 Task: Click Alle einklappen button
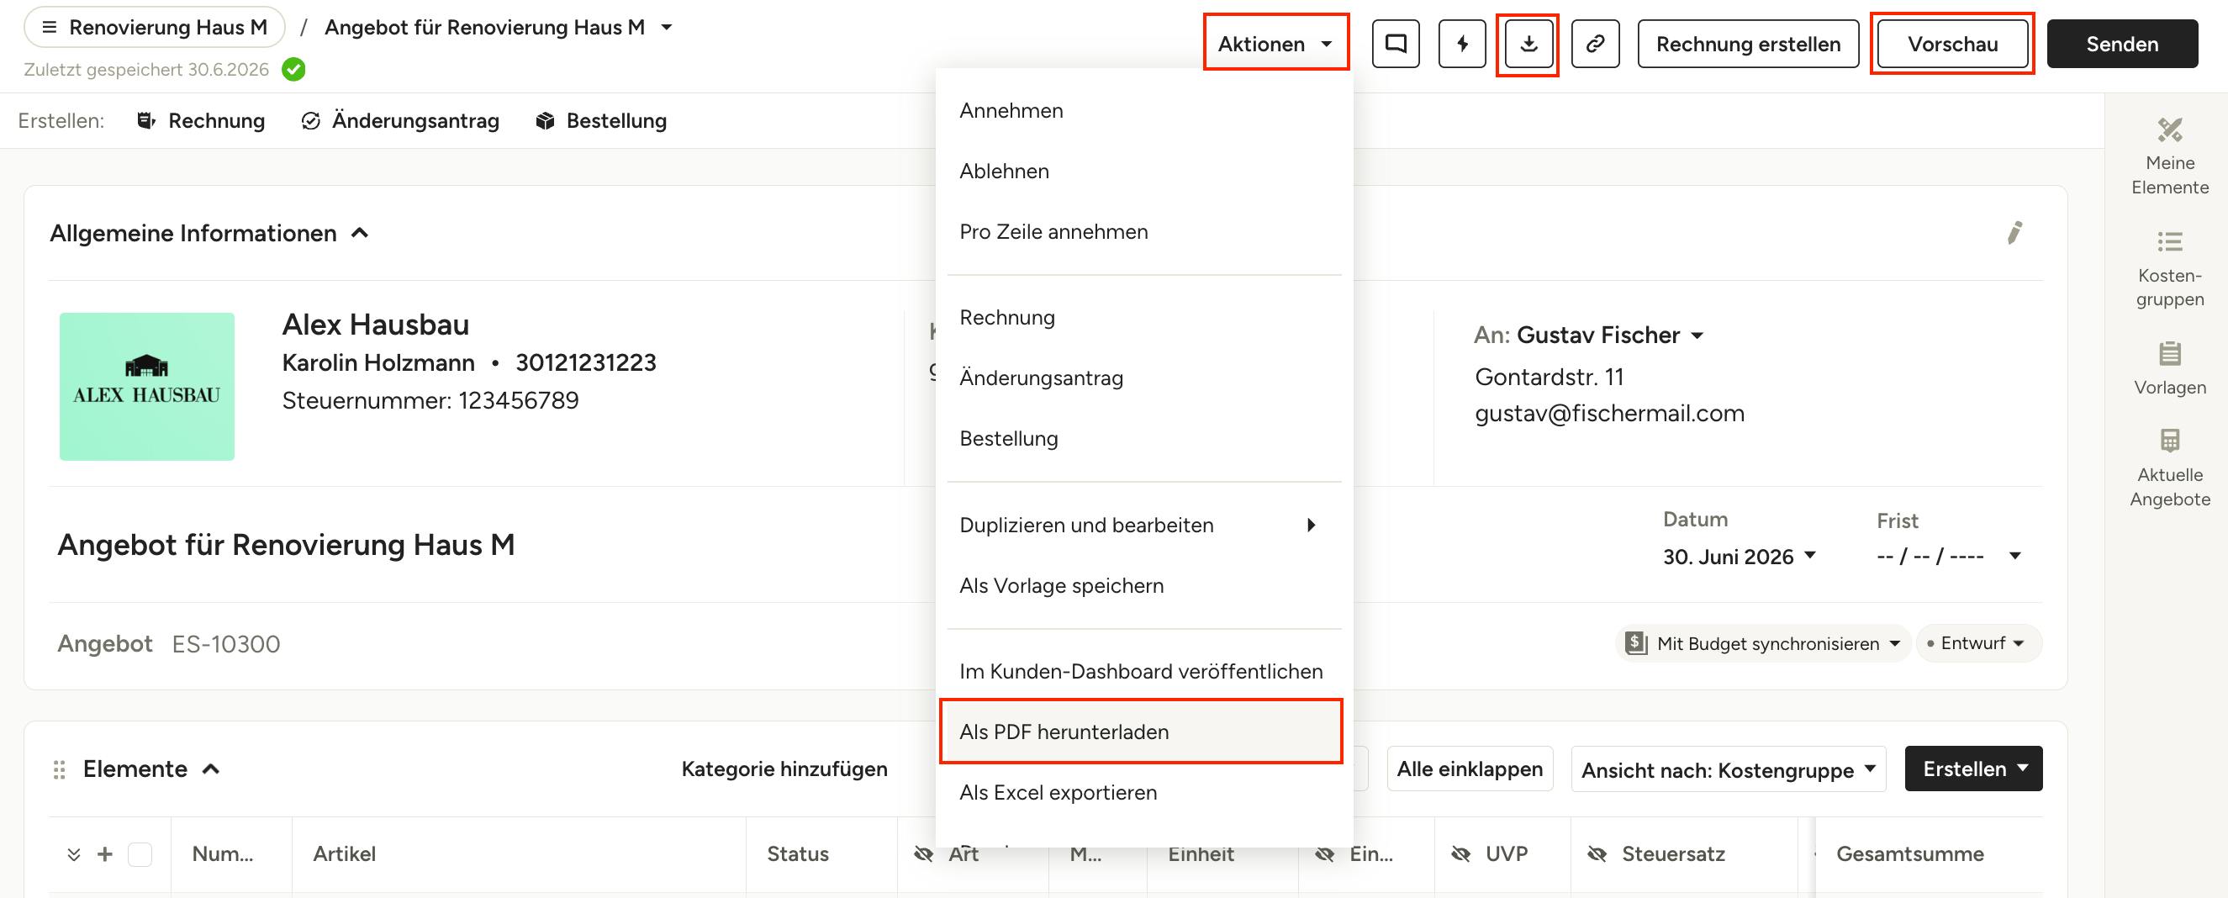1470,769
